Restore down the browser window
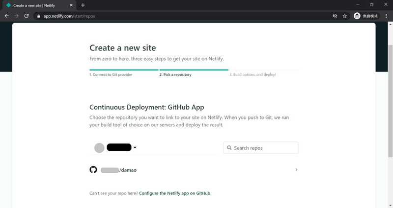393x208 pixels. click(372, 4)
